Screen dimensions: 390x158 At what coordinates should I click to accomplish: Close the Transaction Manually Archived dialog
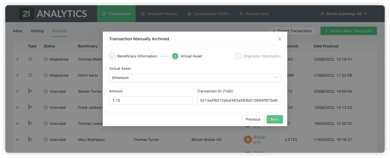[280, 39]
